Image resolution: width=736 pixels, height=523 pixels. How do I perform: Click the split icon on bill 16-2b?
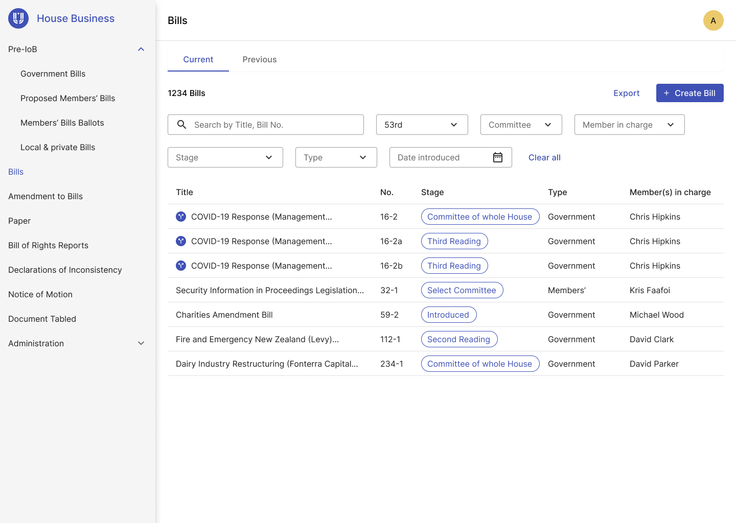pos(181,266)
